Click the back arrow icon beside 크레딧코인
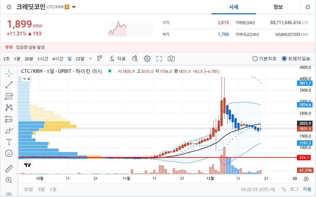 click(9, 7)
